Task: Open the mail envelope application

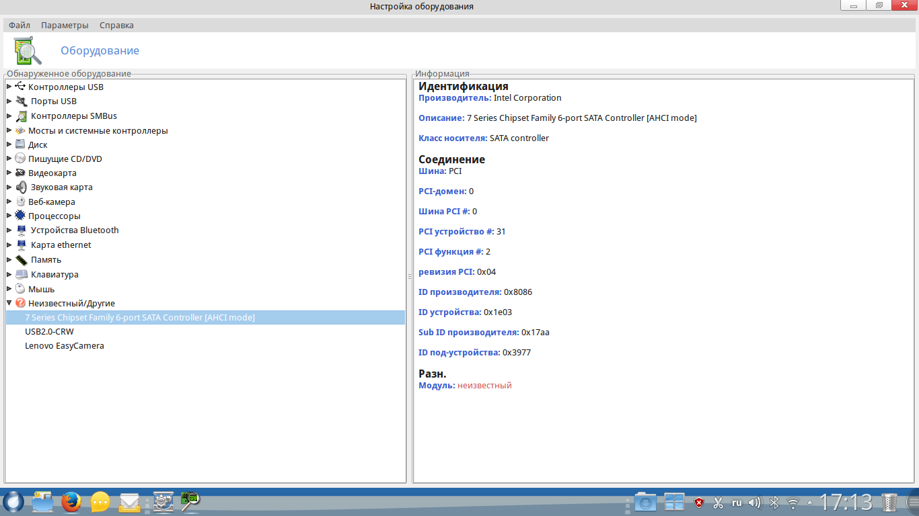Action: click(129, 502)
